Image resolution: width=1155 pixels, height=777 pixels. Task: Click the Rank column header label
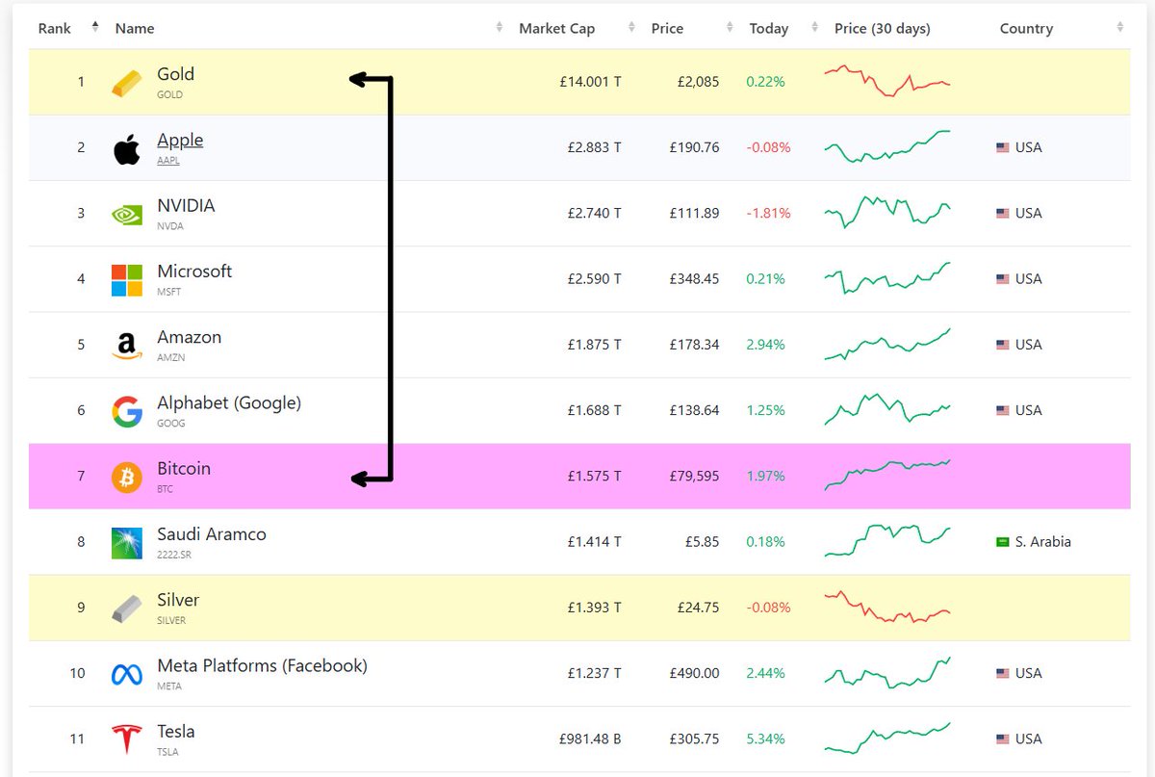(x=55, y=28)
